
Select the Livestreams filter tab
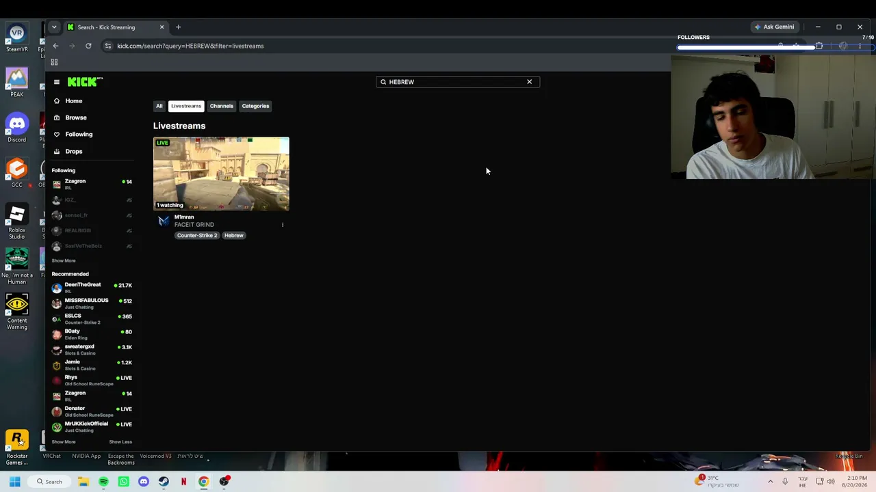186,106
